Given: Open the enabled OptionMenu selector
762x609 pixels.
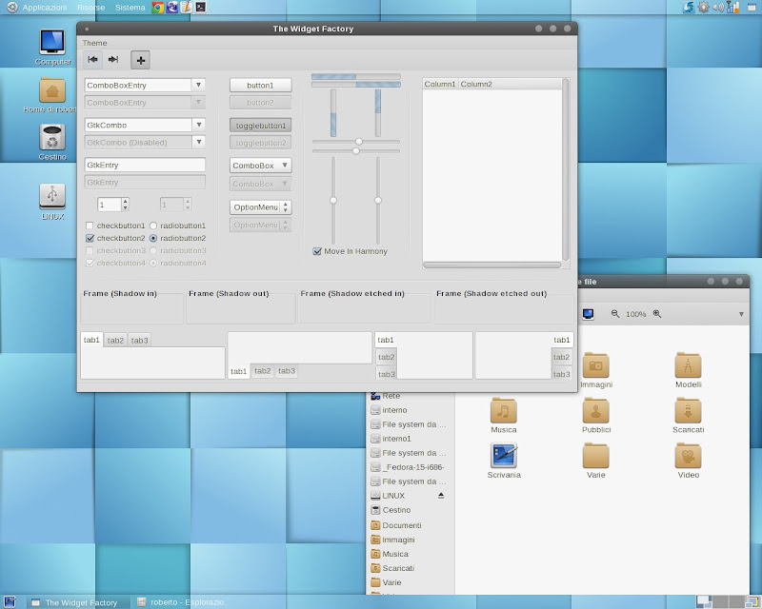Looking at the screenshot, I should tap(260, 206).
